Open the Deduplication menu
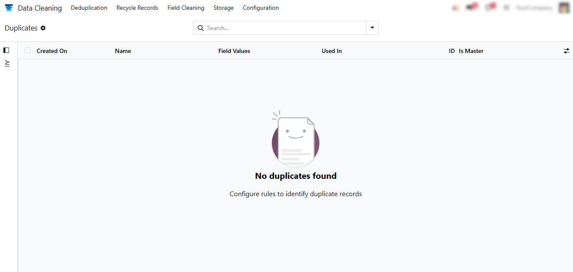 (89, 8)
